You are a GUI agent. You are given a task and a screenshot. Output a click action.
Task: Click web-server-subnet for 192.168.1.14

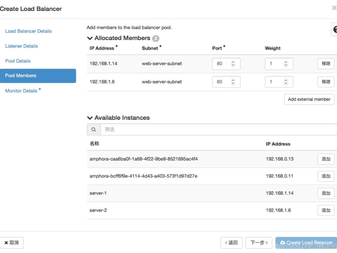162,64
